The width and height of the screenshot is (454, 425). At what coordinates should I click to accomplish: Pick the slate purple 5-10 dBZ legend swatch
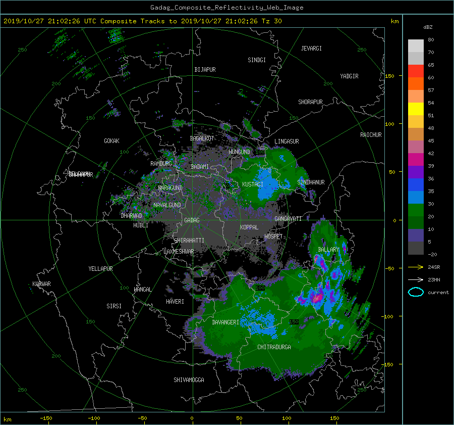(x=416, y=235)
